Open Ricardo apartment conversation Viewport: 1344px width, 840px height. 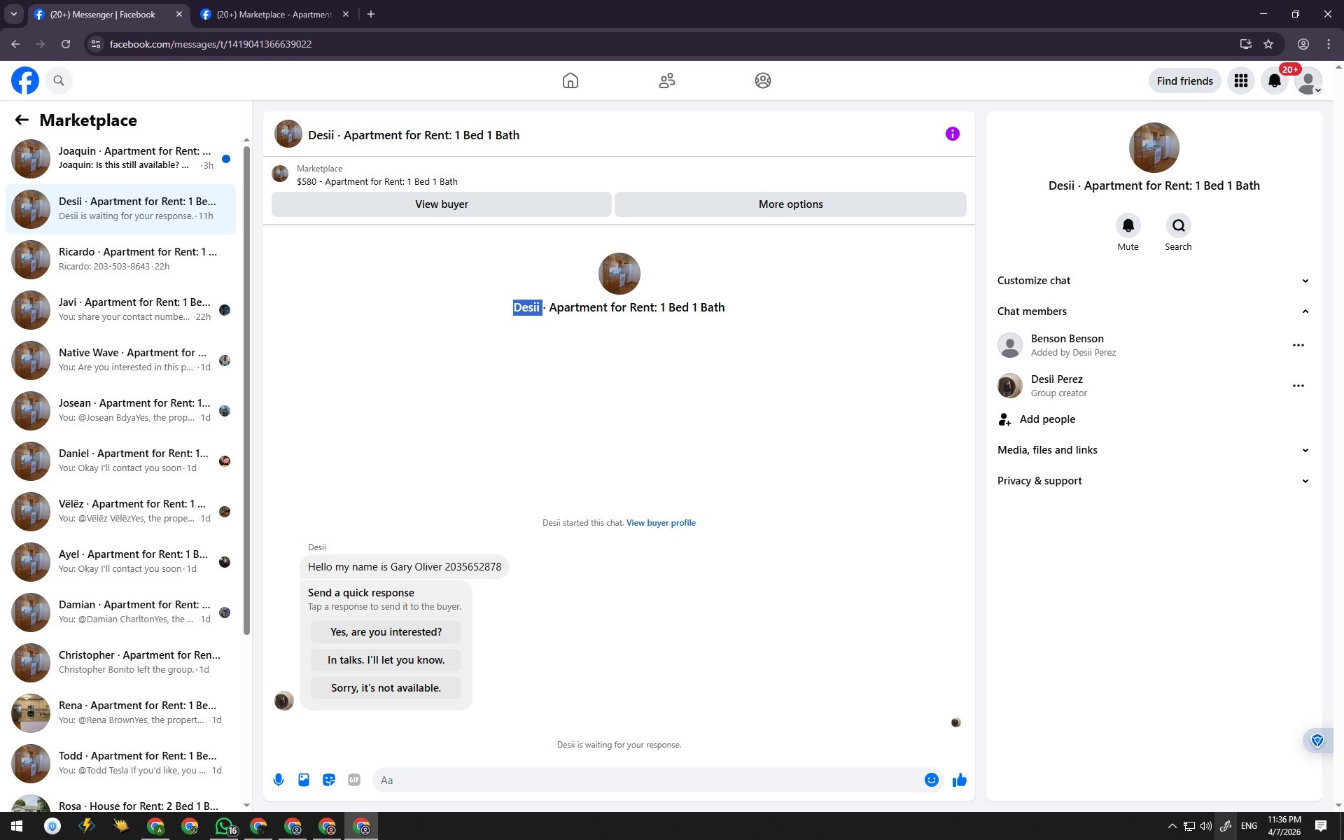coord(120,259)
